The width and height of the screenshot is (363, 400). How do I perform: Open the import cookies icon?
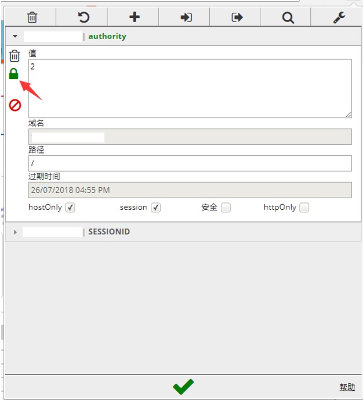point(186,17)
